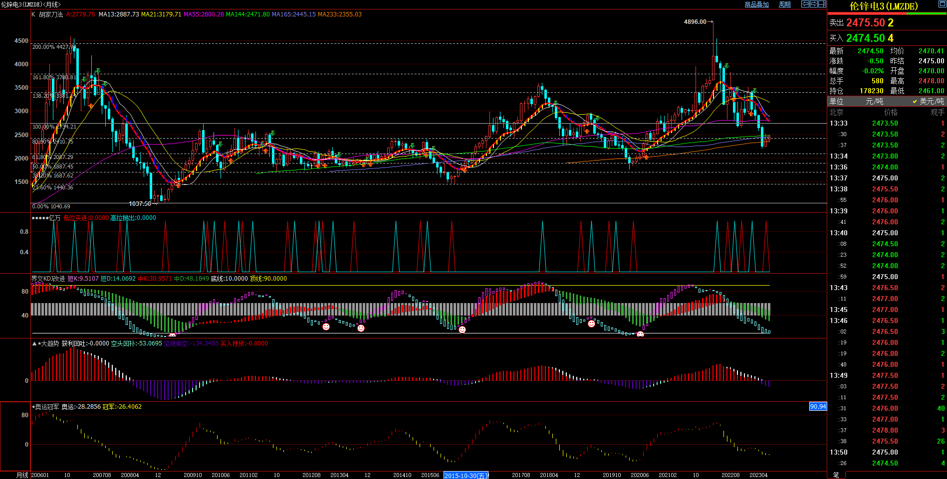947x479 pixels.
Task: Open the 周期 period menu
Action: (785, 4)
